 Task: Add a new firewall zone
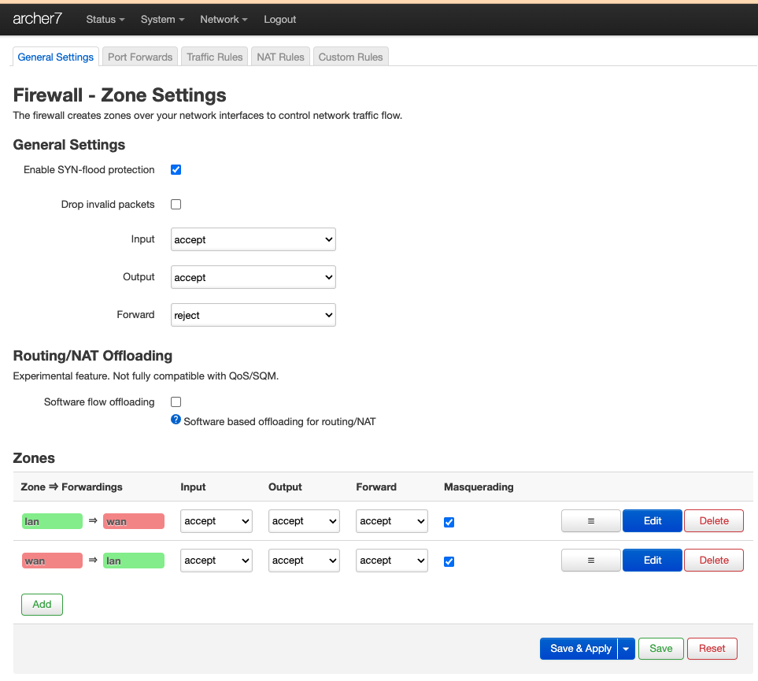(42, 604)
